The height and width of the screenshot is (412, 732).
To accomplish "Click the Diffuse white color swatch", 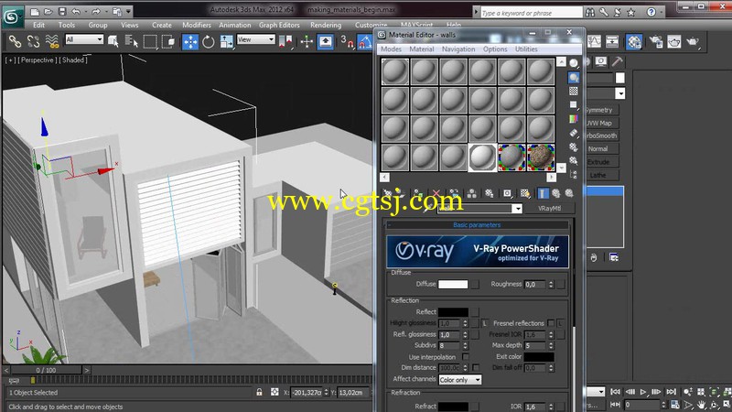I will click(x=453, y=284).
